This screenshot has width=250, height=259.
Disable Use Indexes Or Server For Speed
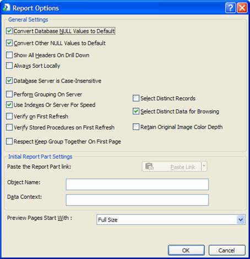[x=9, y=105]
